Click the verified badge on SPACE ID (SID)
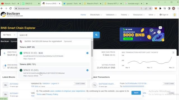The image size is (179, 100). coord(87,70)
